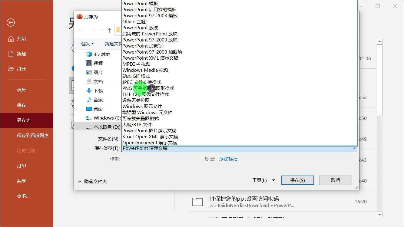Choose 可缩放矢量图格式
The width and height of the screenshot is (404, 227).
(x=239, y=119)
